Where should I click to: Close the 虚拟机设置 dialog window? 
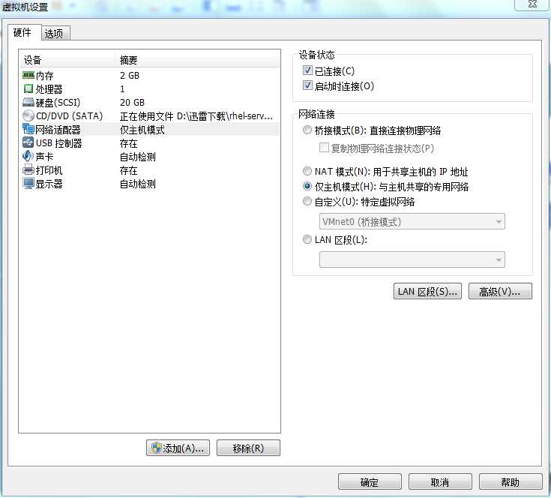pos(532,4)
